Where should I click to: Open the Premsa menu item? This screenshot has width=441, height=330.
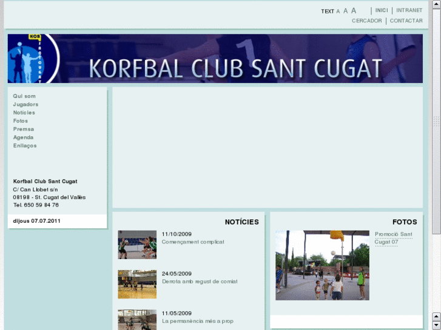(x=23, y=129)
